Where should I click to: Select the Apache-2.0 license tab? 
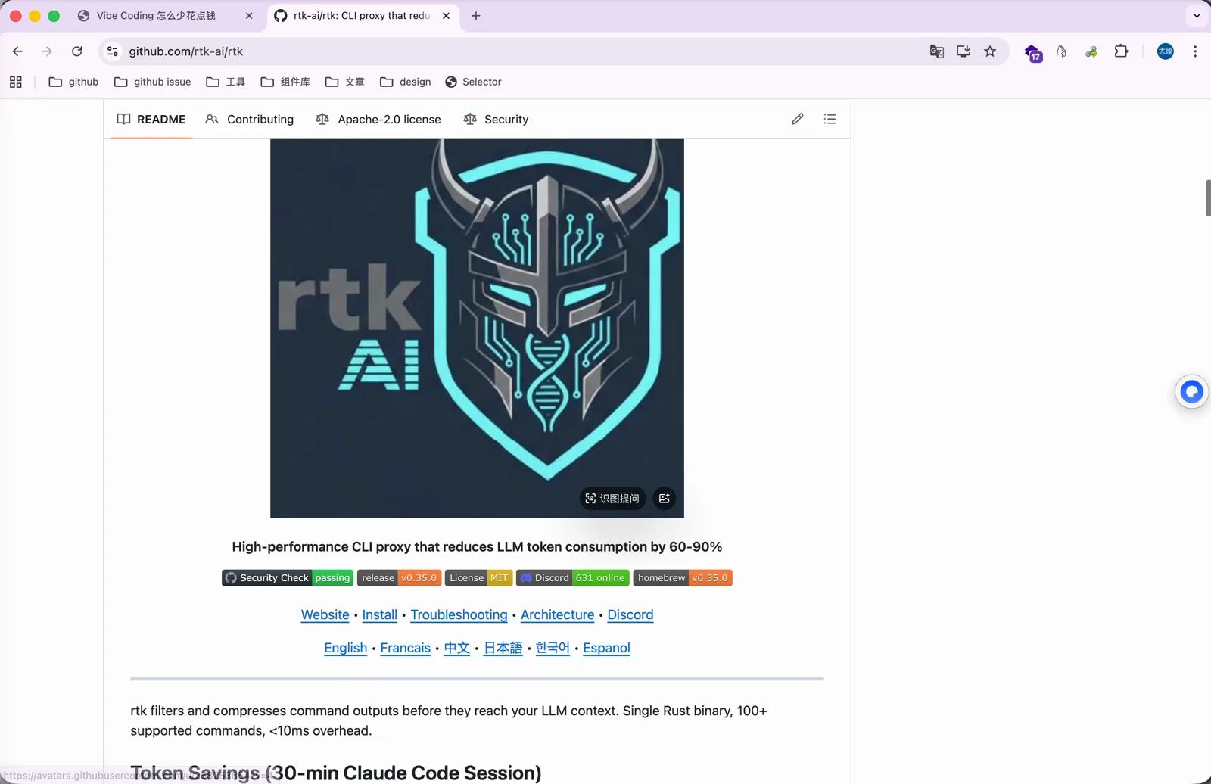pos(378,120)
